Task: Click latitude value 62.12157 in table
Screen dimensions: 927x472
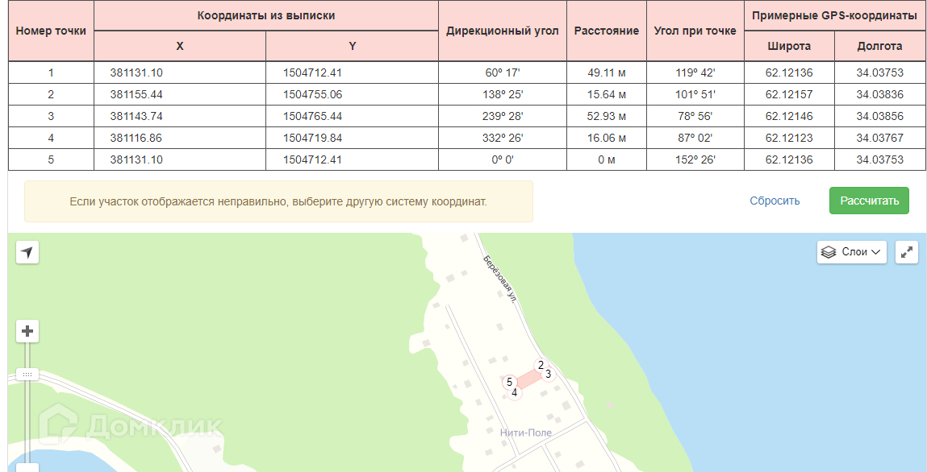Action: click(x=788, y=94)
